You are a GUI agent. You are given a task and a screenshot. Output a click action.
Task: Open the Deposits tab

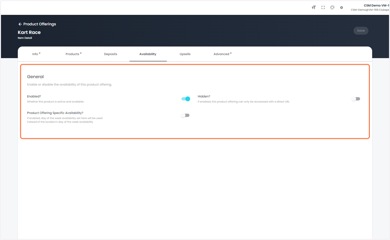pyautogui.click(x=110, y=54)
